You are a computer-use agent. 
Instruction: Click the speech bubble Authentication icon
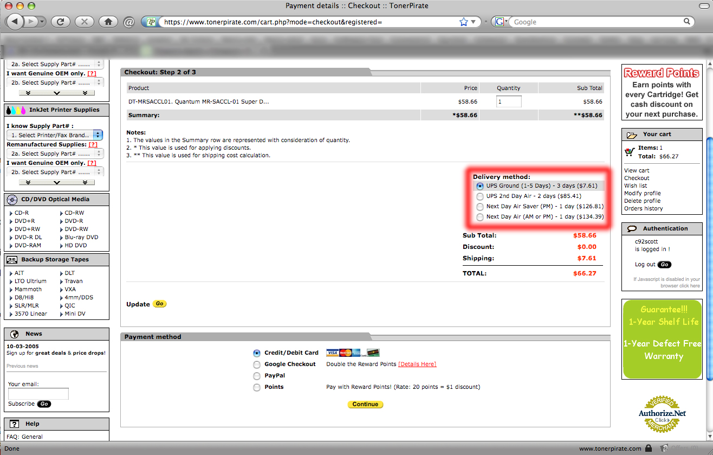click(x=632, y=228)
